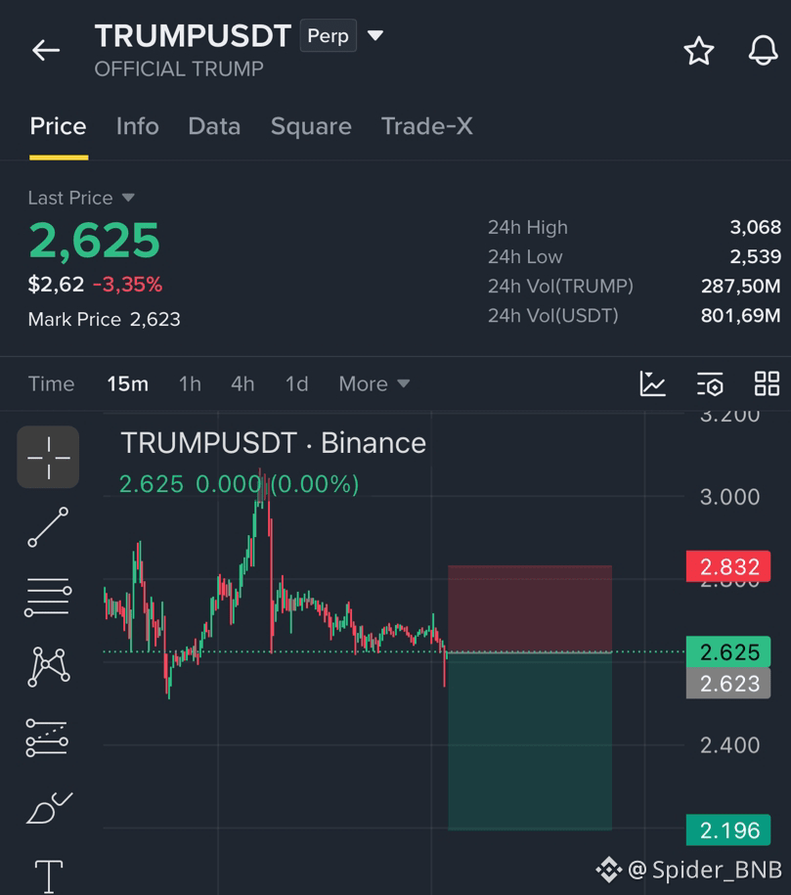Click the 24h Vol(TRUMP) value 287,50M
The height and width of the screenshot is (895, 791).
741,286
